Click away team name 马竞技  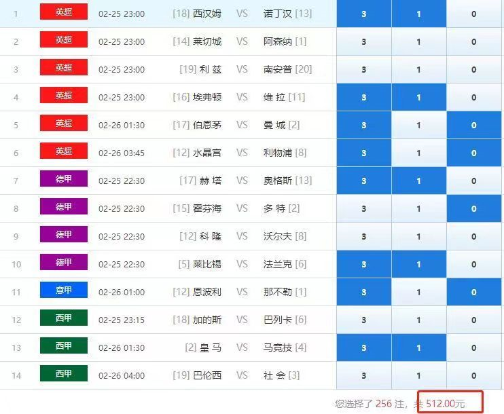point(278,348)
